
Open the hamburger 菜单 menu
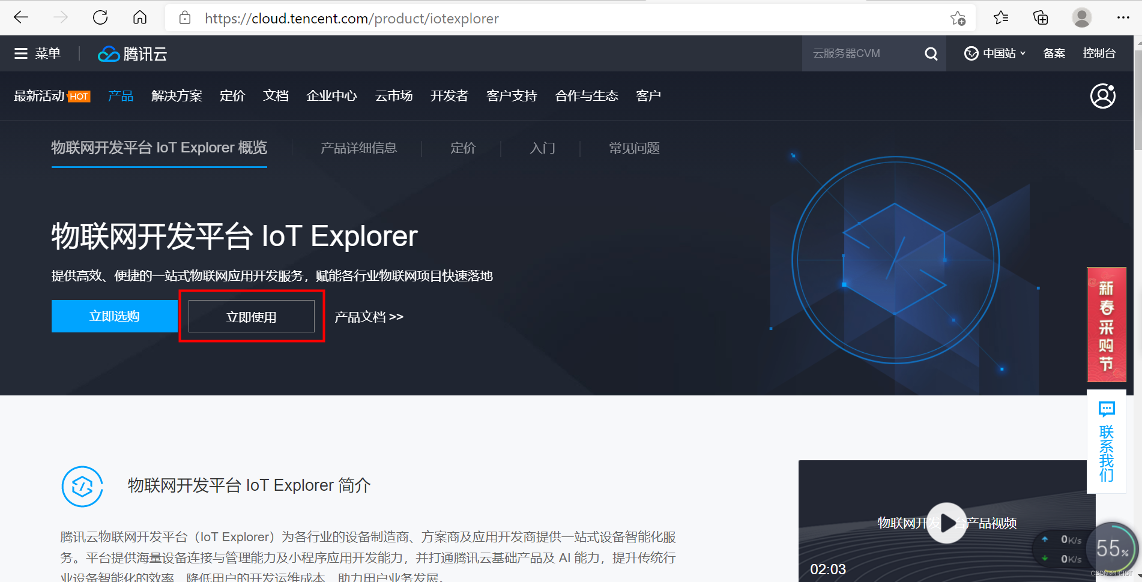click(x=37, y=53)
